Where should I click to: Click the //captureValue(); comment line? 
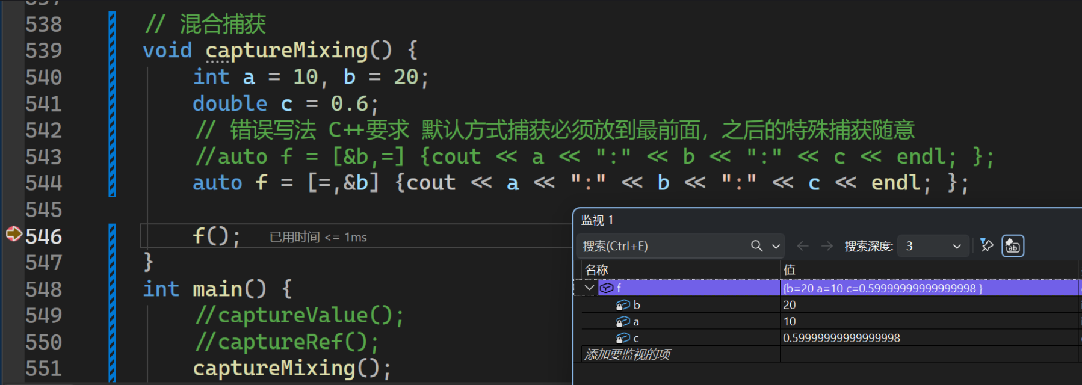coord(299,315)
